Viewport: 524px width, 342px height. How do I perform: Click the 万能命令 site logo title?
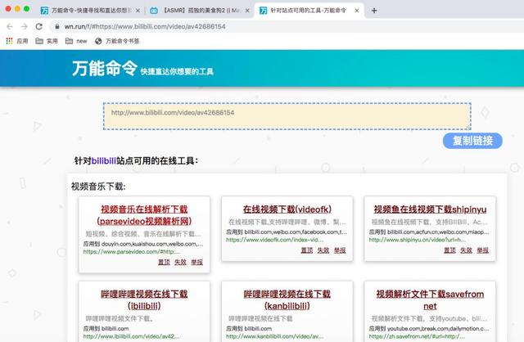point(105,68)
